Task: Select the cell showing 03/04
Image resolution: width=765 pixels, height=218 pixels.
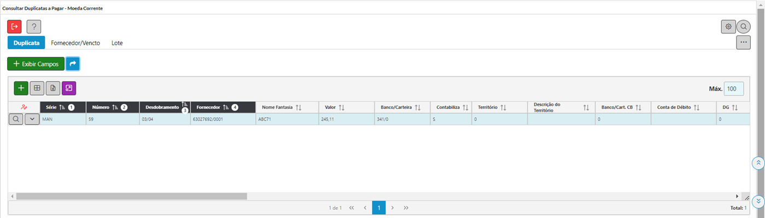Action: pyautogui.click(x=165, y=119)
